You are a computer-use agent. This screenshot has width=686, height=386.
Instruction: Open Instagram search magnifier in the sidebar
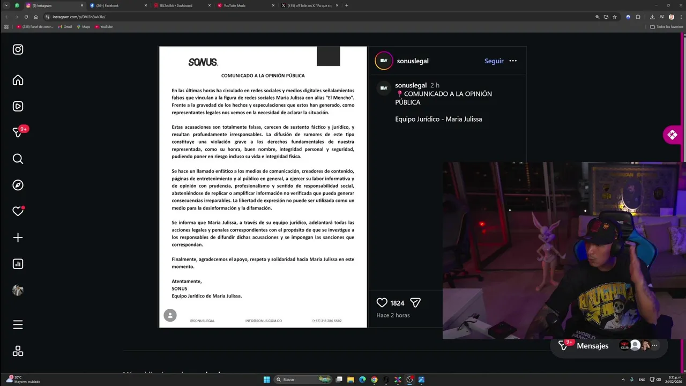click(18, 159)
